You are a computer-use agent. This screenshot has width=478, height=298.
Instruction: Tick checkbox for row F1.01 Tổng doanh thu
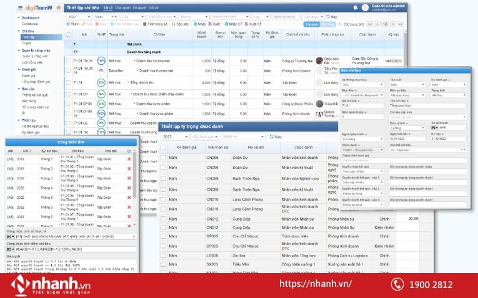68,83
